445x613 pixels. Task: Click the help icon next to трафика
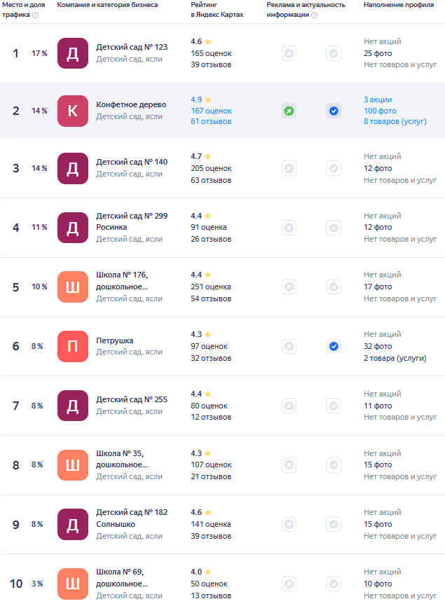tap(36, 15)
